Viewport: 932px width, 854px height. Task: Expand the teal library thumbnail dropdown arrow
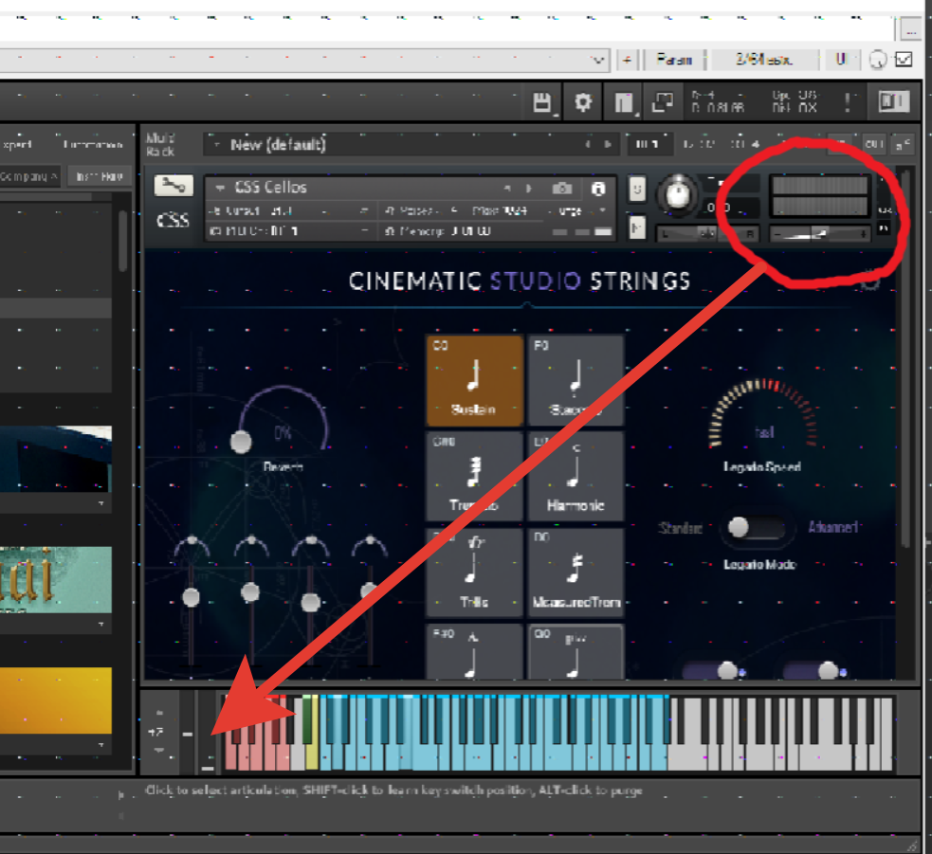101,624
